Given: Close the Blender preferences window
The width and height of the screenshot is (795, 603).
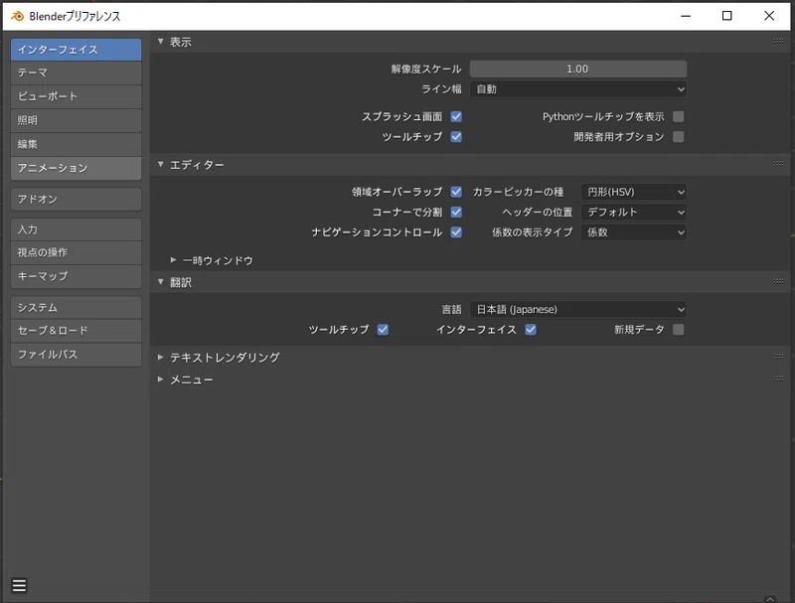Looking at the screenshot, I should [x=769, y=16].
